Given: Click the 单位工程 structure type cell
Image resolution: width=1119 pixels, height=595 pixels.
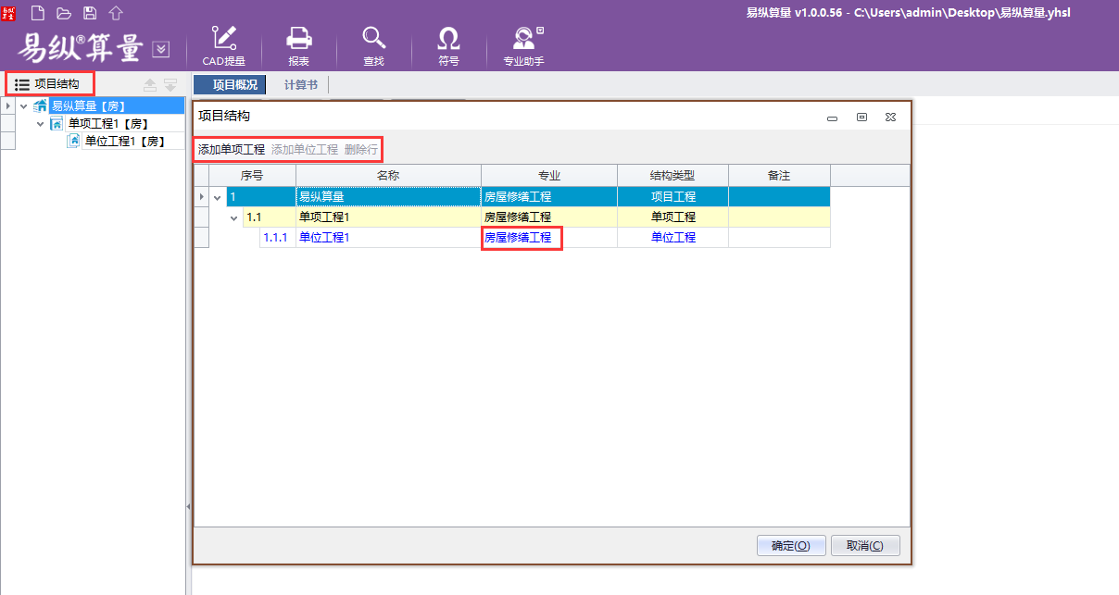Looking at the screenshot, I should 673,238.
